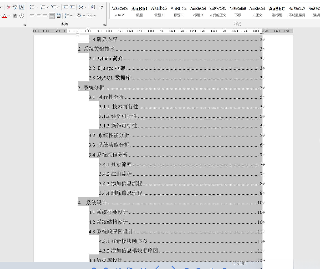Click the increase indent icon
This screenshot has width=320, height=269.
[72, 7]
